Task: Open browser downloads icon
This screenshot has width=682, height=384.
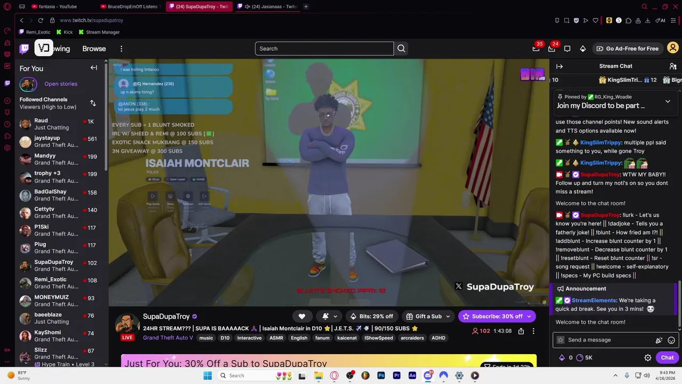Action: click(647, 20)
